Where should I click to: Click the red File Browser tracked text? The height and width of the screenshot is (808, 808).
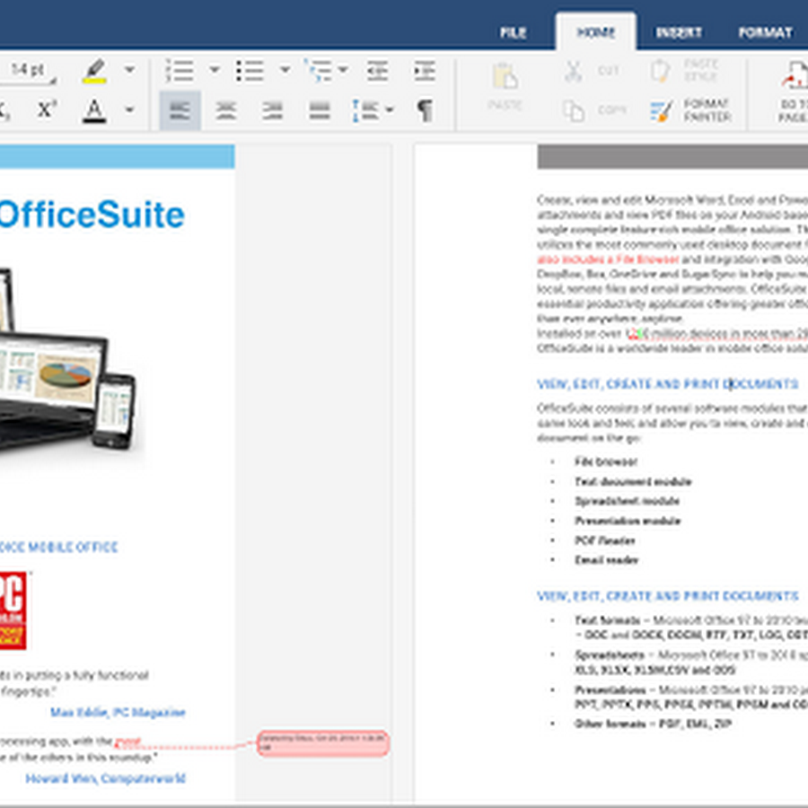tap(608, 259)
